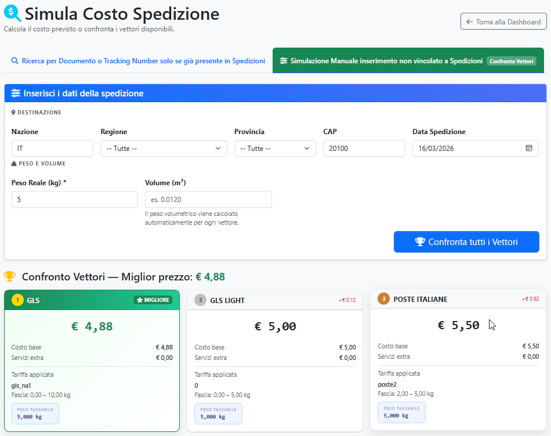Viewport: 551px width, 436px height.
Task: Expand the Provincia dropdown
Action: pyautogui.click(x=275, y=149)
